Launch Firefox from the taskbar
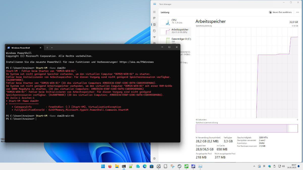Viewport: 303px width, 170px height. pyautogui.click(x=110, y=166)
